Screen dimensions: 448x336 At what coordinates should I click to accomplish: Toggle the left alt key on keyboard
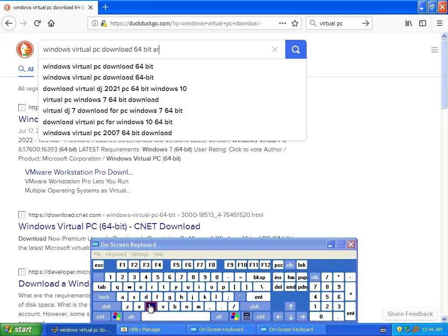[x=131, y=317]
